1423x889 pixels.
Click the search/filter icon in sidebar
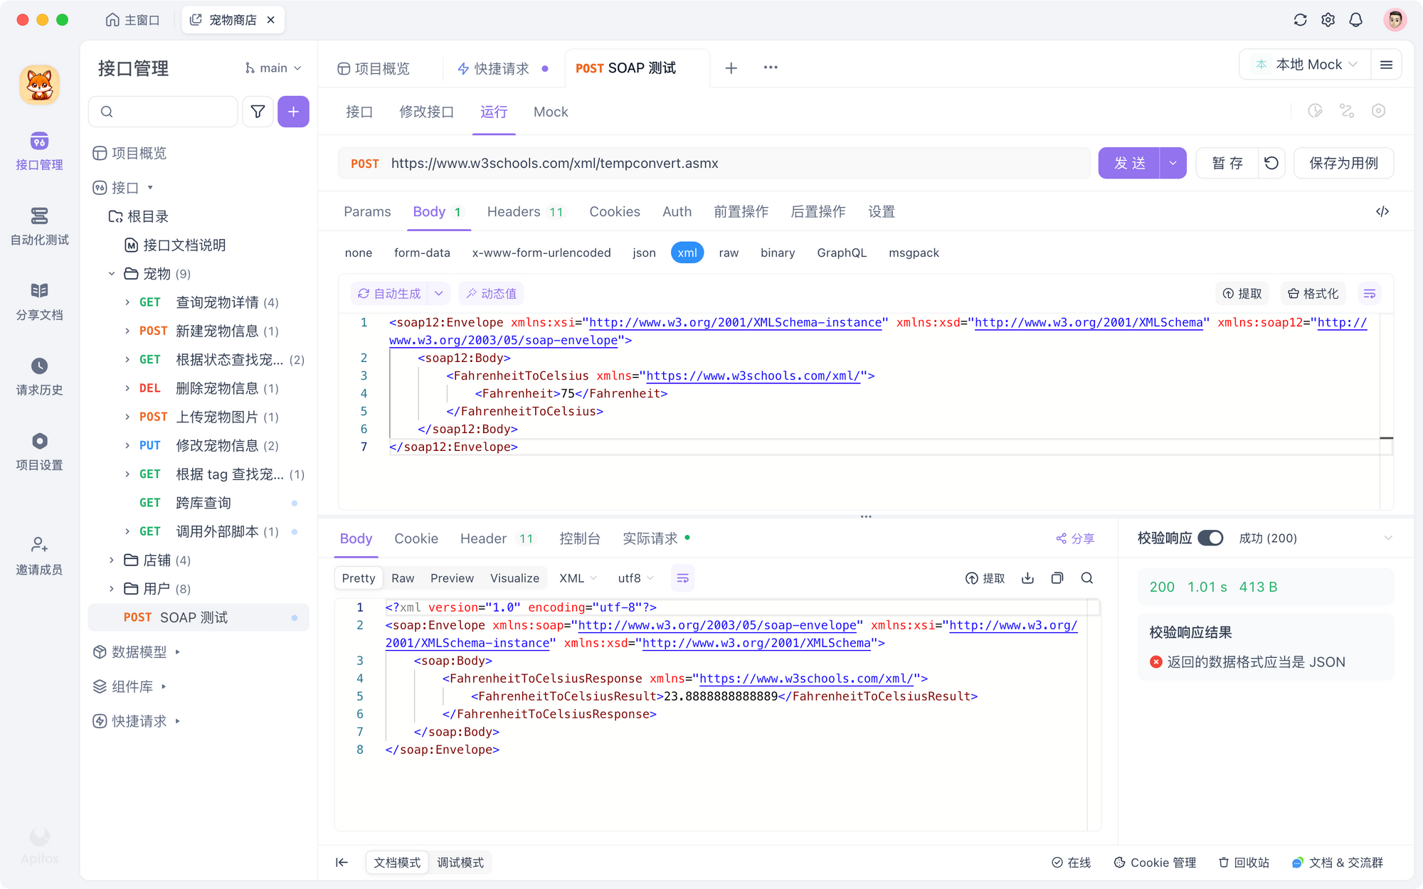pos(257,112)
